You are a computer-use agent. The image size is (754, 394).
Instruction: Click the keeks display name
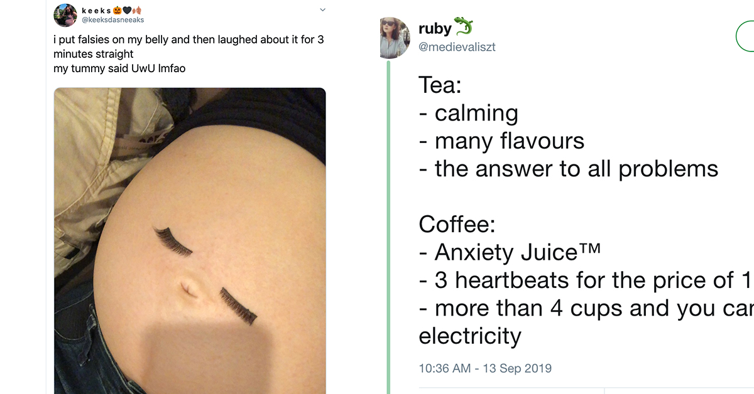pos(96,11)
